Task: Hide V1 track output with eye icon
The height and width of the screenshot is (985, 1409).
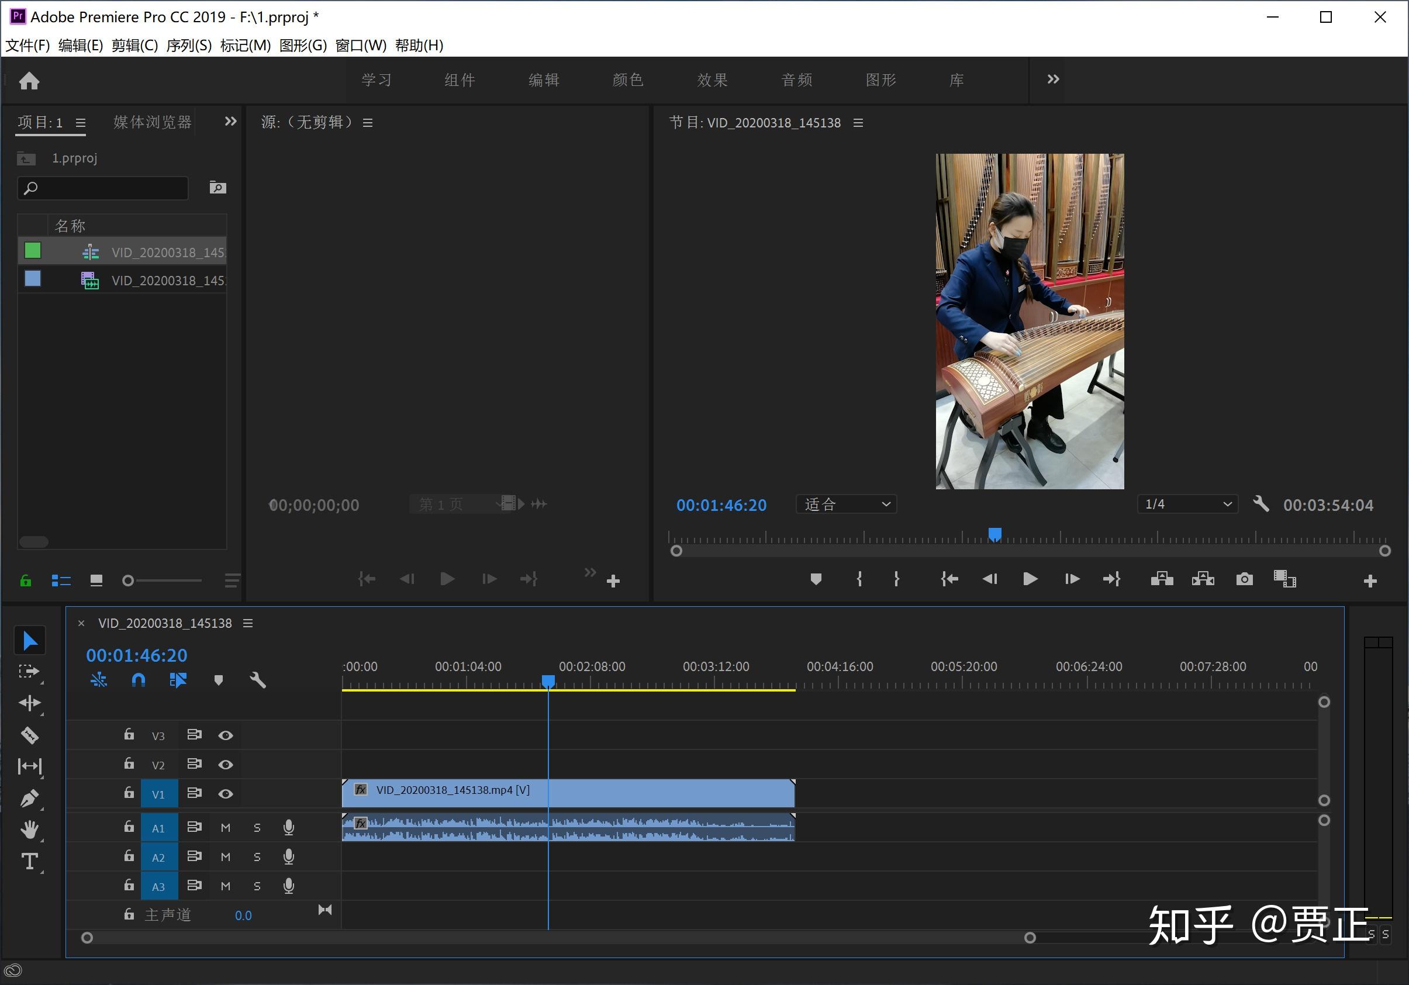Action: tap(225, 793)
